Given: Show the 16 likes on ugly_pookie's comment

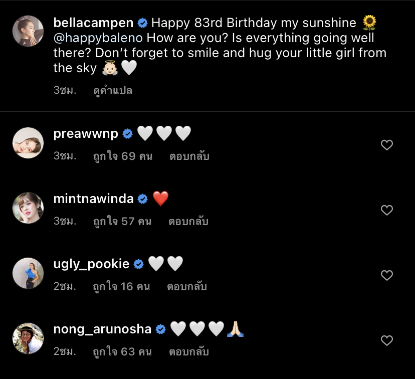Looking at the screenshot, I should pos(121,286).
